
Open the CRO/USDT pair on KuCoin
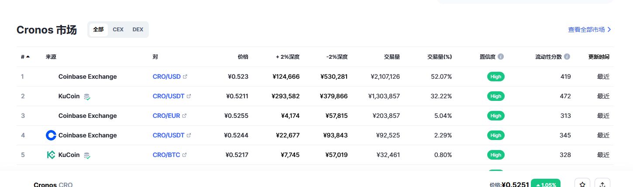click(x=169, y=96)
